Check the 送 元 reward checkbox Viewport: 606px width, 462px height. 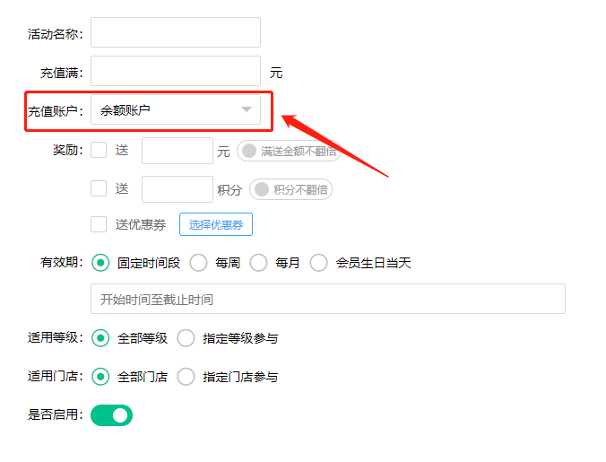100,151
